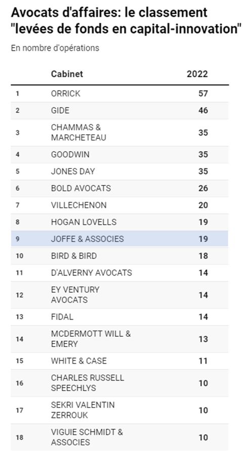Click the VILLECHENON row
Viewport: 250px width, 455px height.
[x=119, y=205]
